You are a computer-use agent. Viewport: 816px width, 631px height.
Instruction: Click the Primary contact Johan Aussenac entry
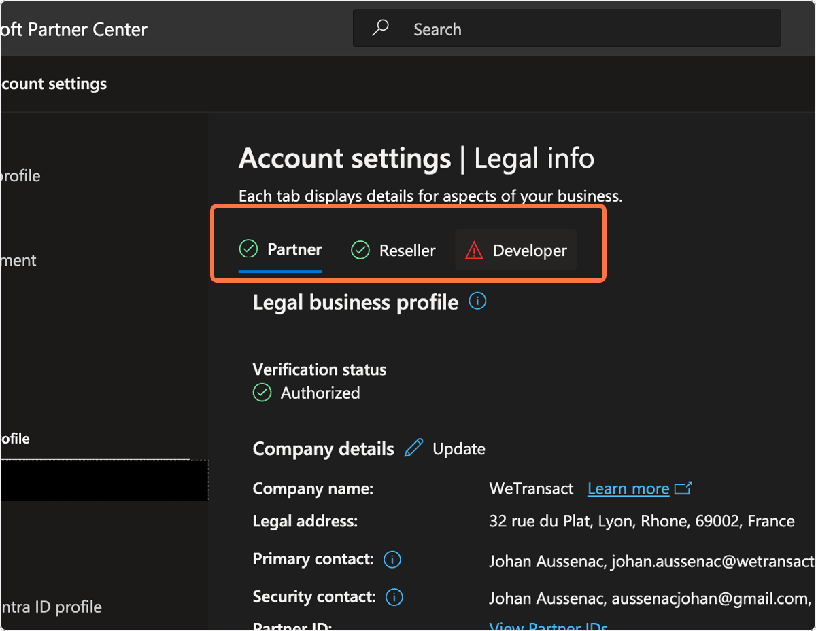(651, 562)
